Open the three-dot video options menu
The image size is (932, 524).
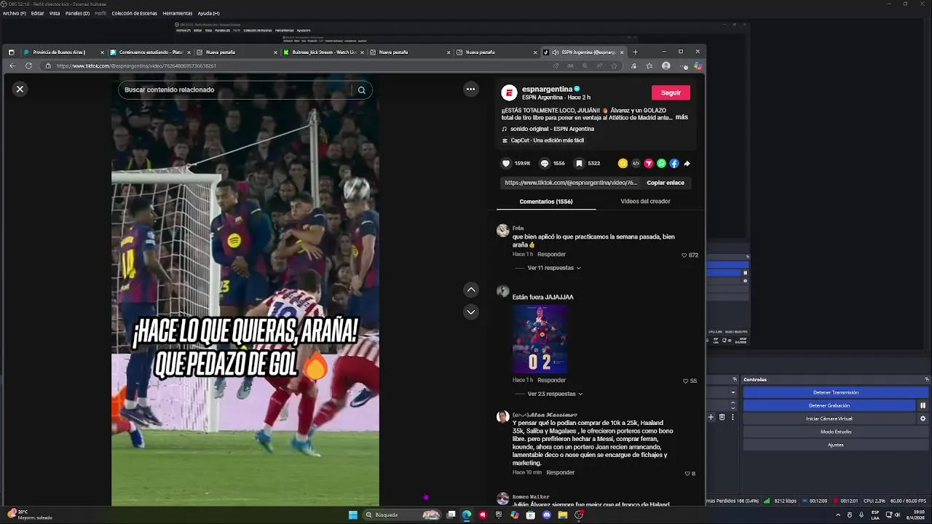470,89
